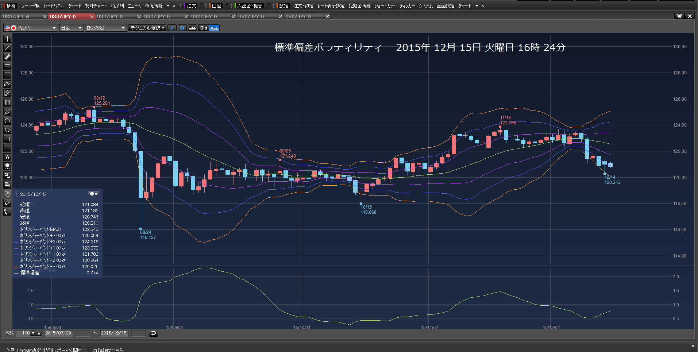Click the 設定 button
This screenshot has width=698, height=352.
tap(284, 6)
